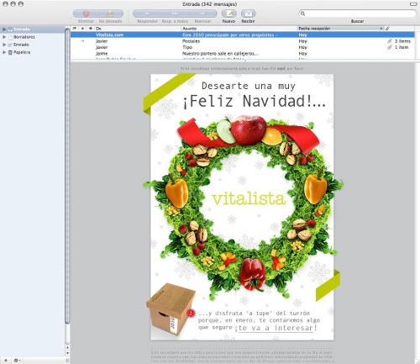Image resolution: width=420 pixels, height=364 pixels.
Task: Sort messages by Asunto column
Action: [x=239, y=29]
